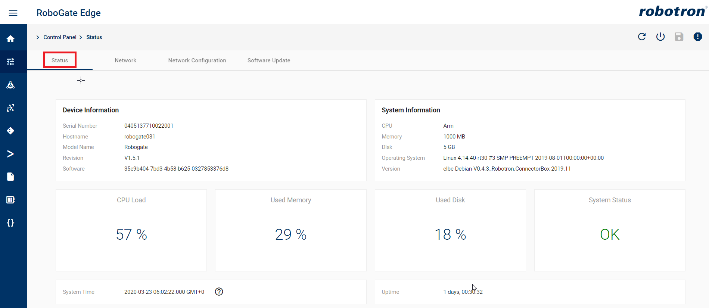Open the hamburger navigation menu
This screenshot has height=308, width=709.
(13, 13)
